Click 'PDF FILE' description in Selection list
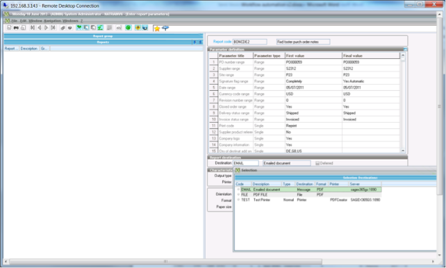The image size is (446, 268). pos(261,194)
